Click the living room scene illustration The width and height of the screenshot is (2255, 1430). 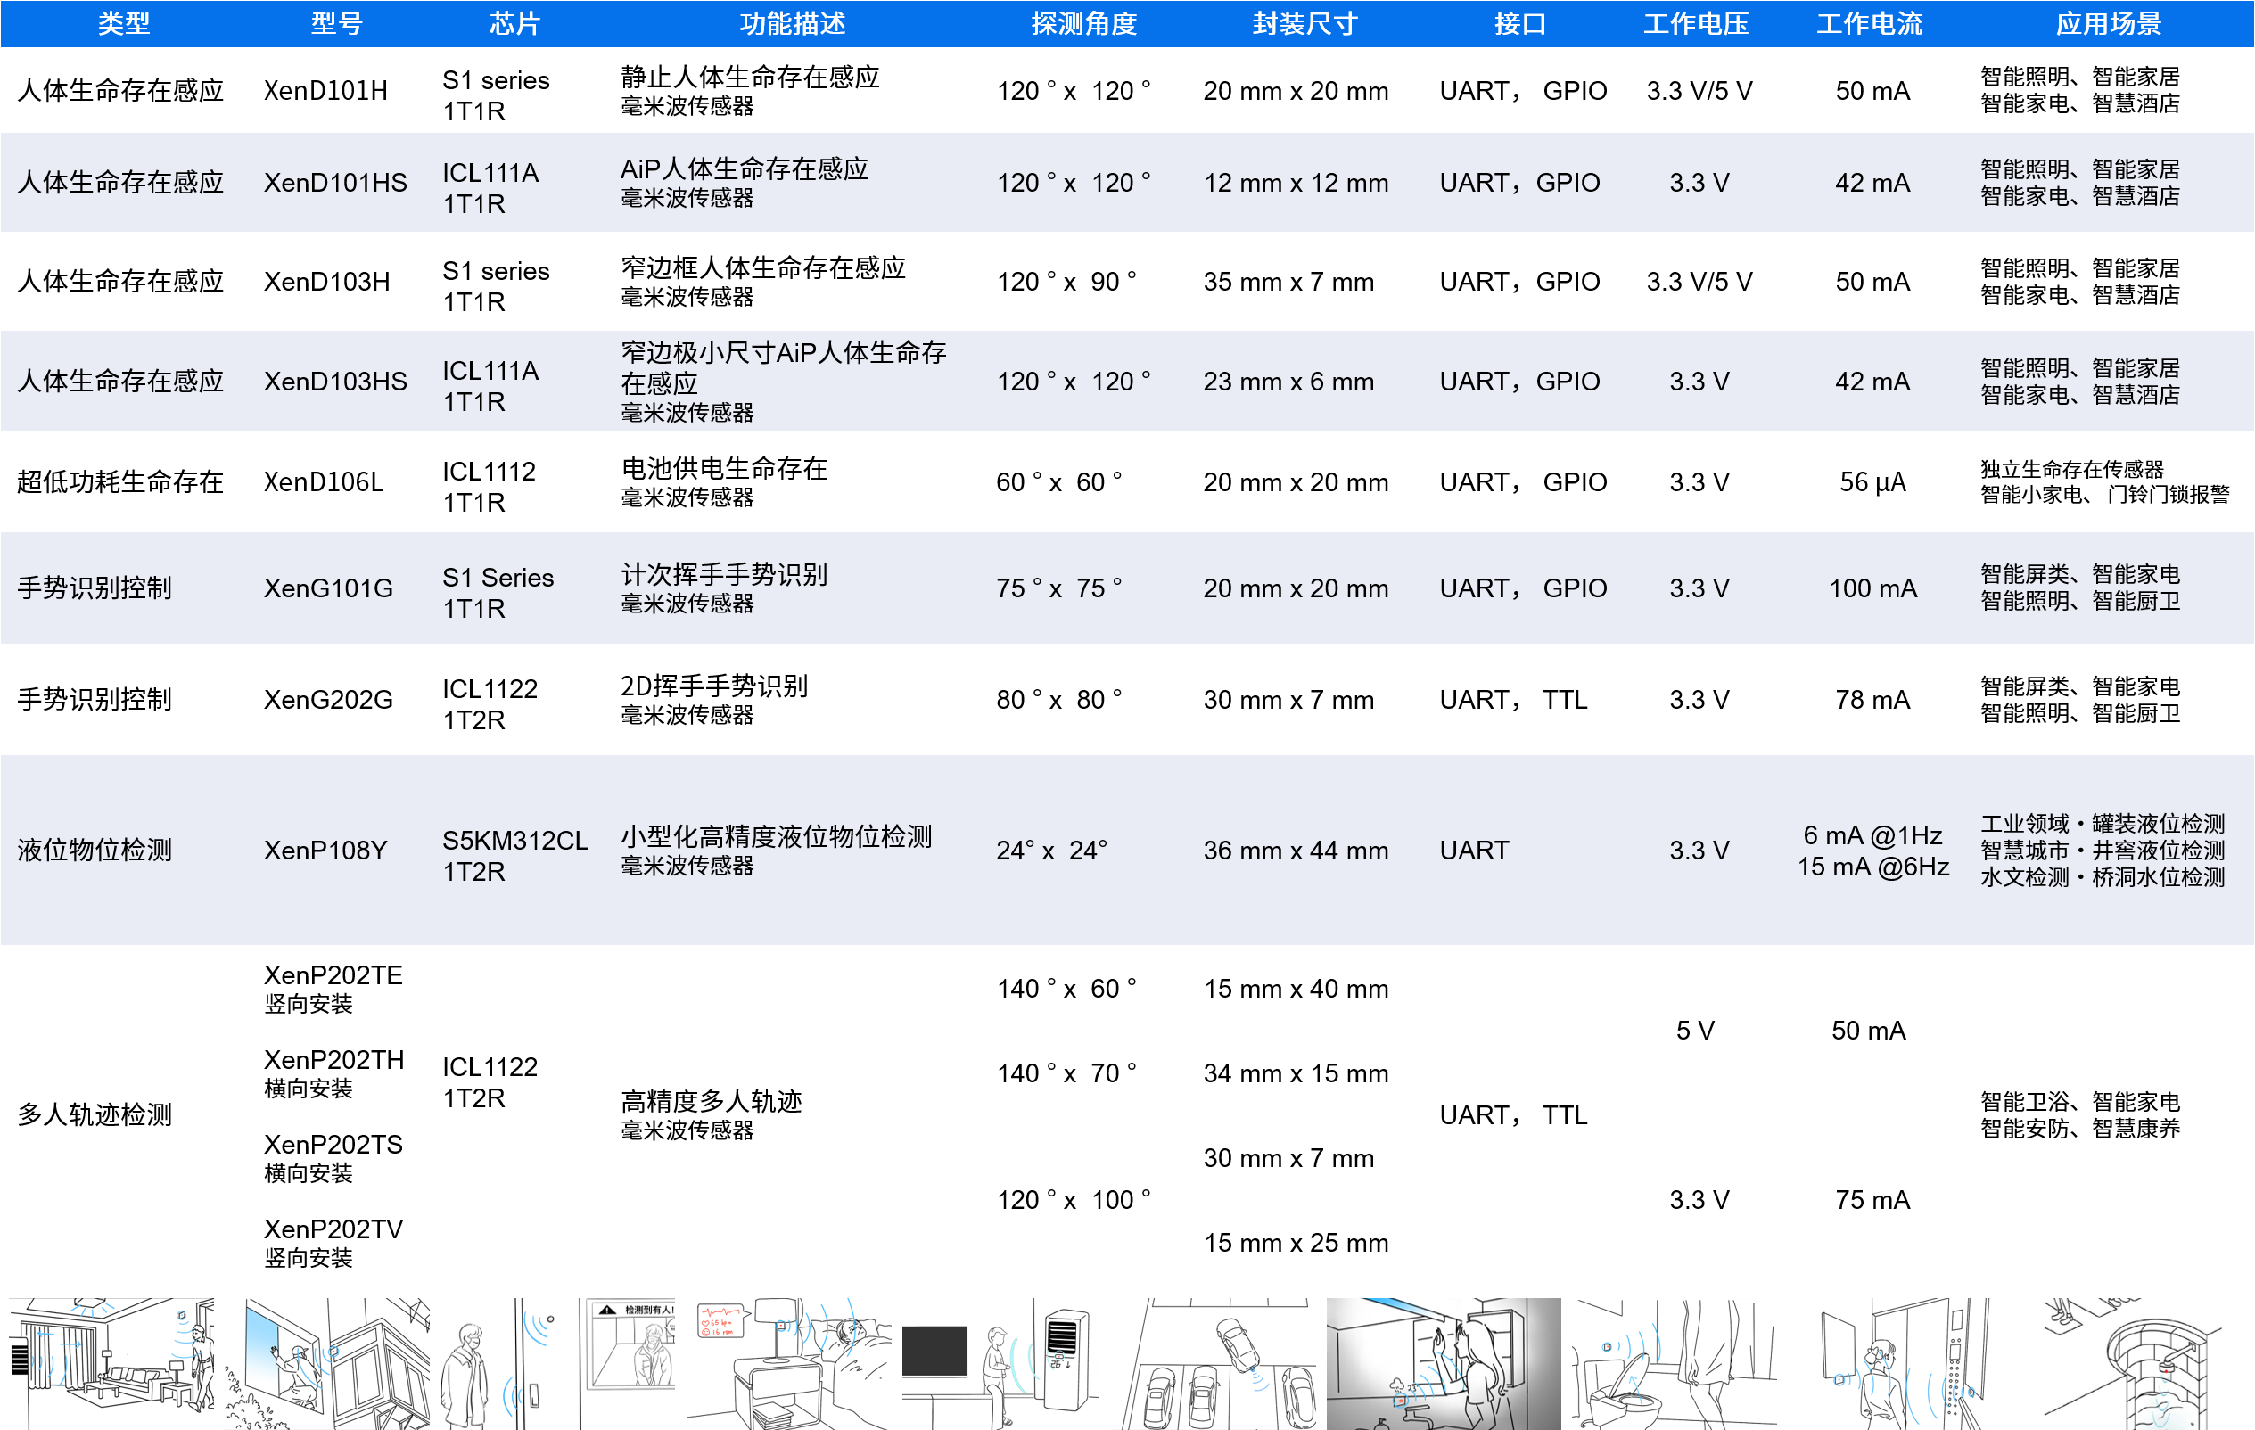(112, 1362)
